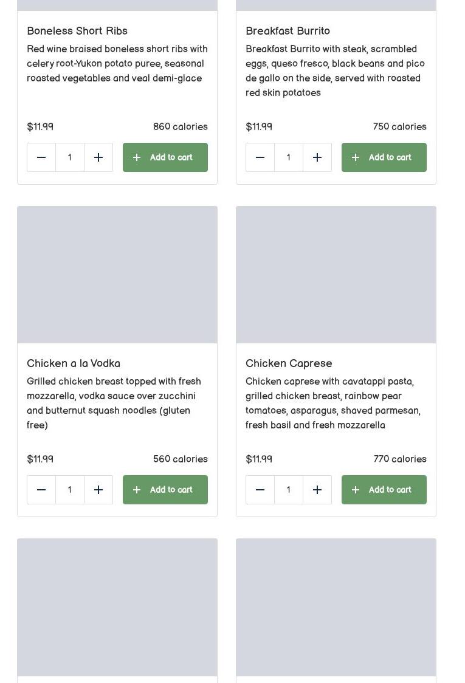The width and height of the screenshot is (465, 683).
Task: Increase quantity for Breakfast Burrito
Action: click(x=317, y=157)
